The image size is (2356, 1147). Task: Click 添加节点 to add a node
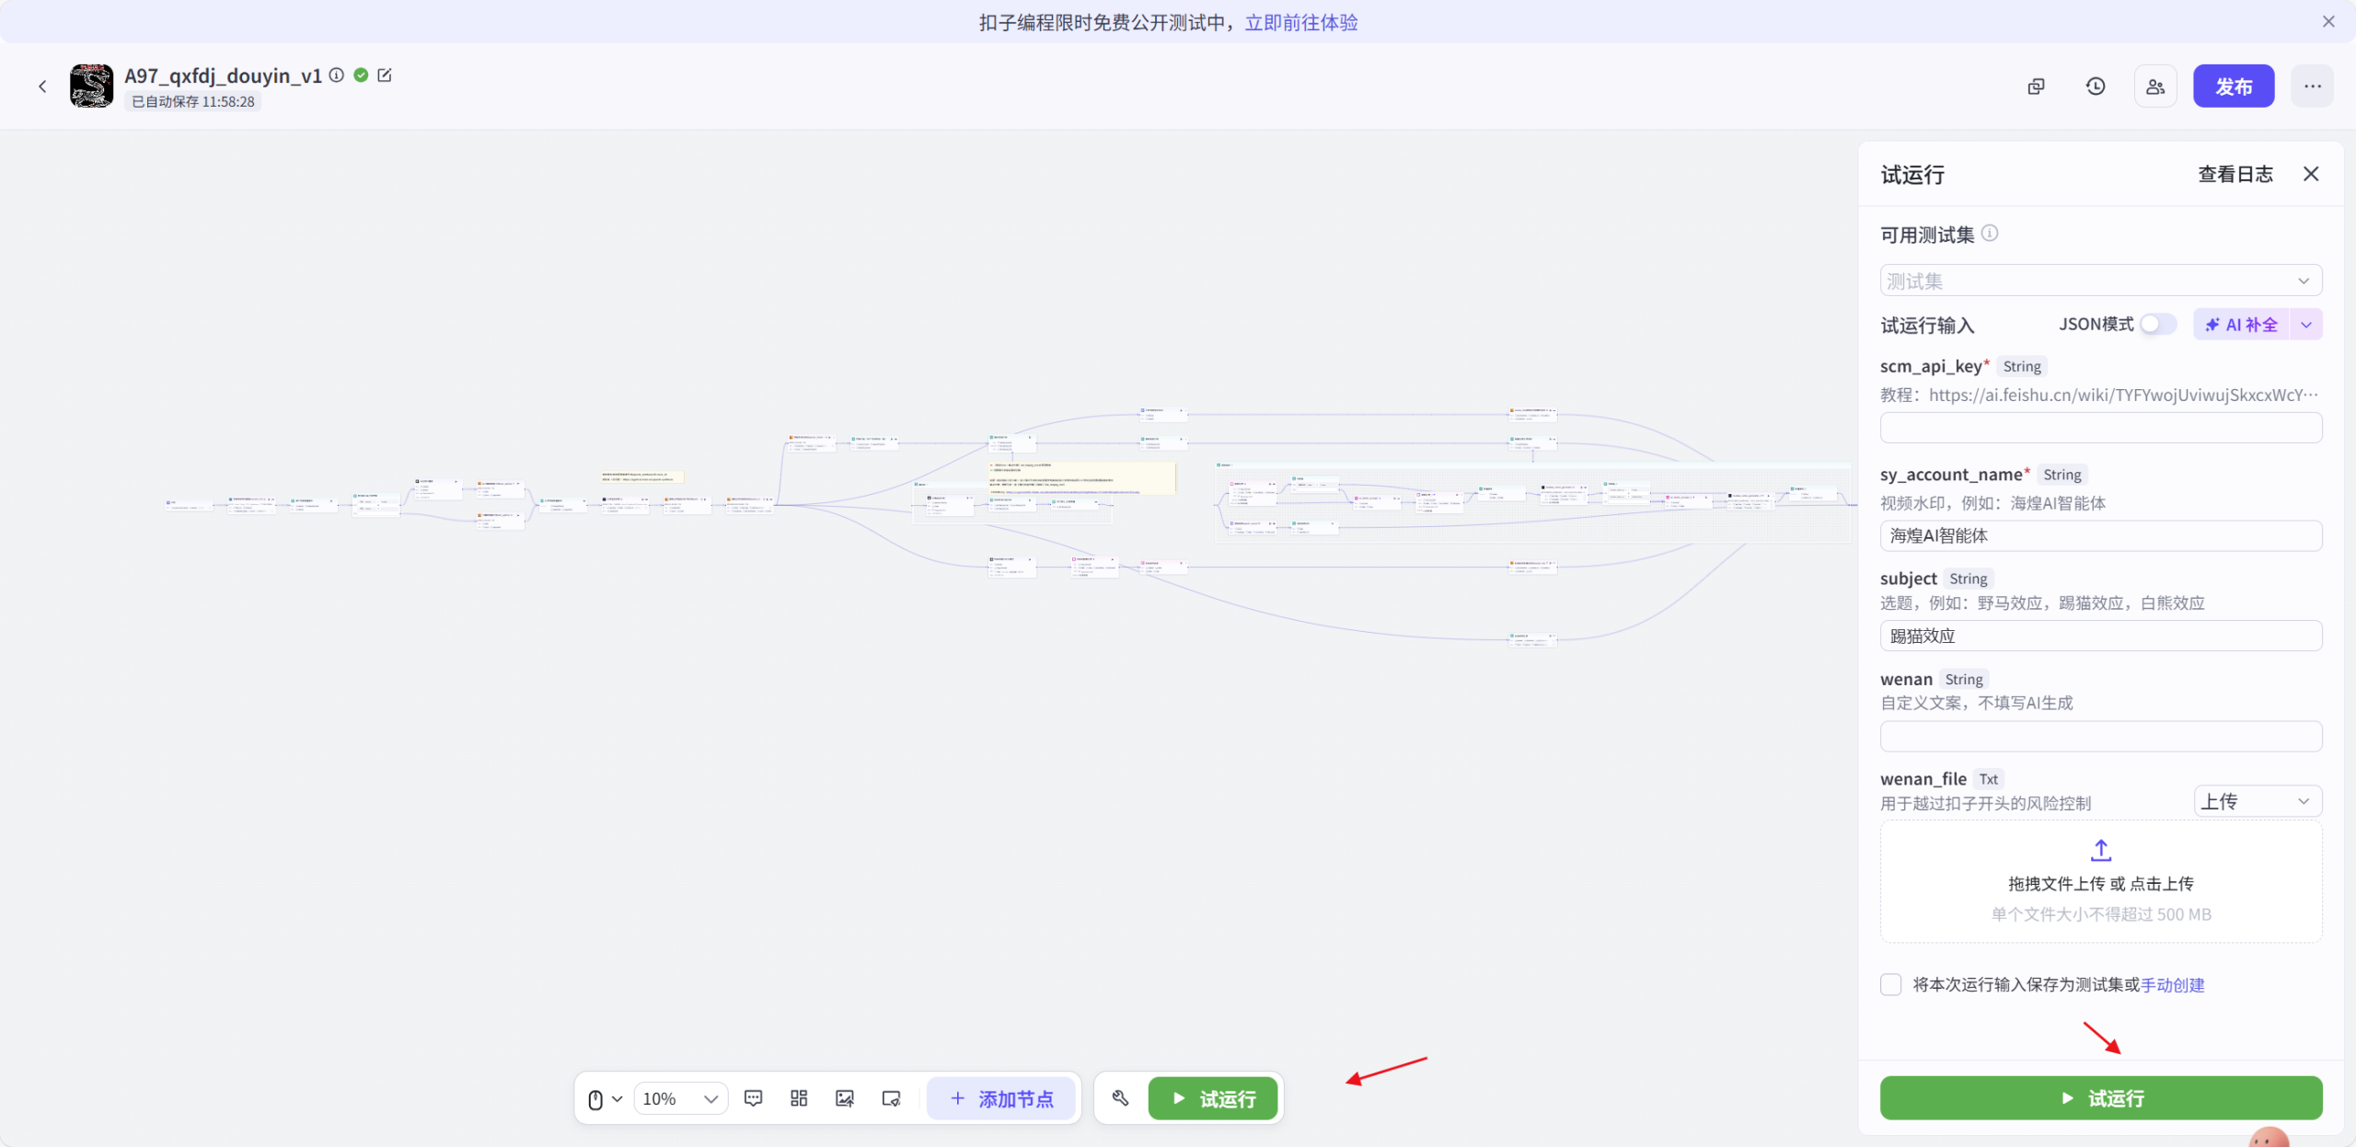coord(1001,1097)
